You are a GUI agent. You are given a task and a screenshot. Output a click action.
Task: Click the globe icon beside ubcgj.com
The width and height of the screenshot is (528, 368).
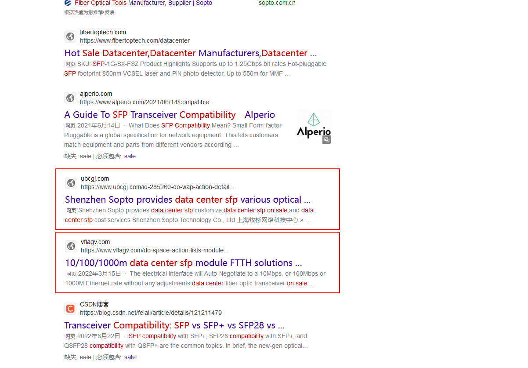pos(71,183)
